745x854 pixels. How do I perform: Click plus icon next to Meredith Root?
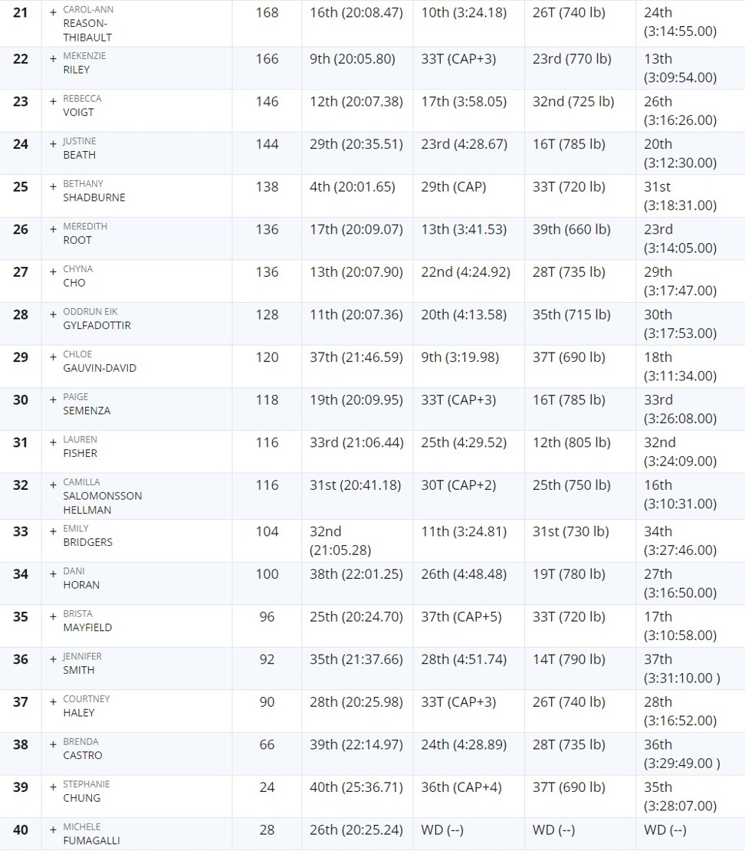pyautogui.click(x=53, y=228)
